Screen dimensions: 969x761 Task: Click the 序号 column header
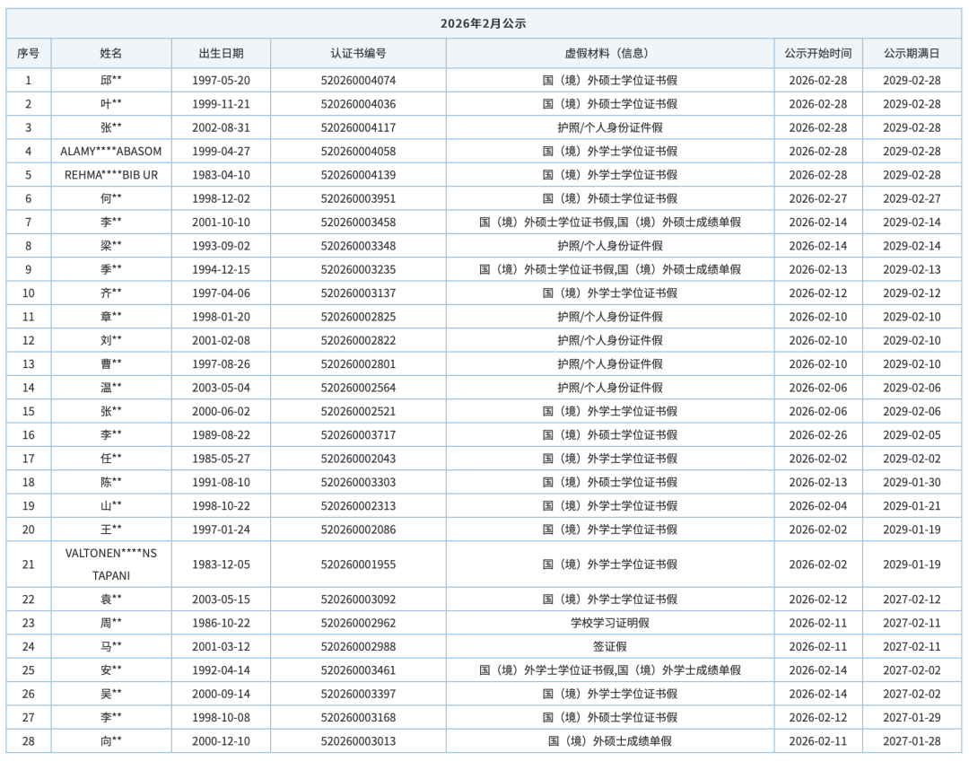(28, 54)
